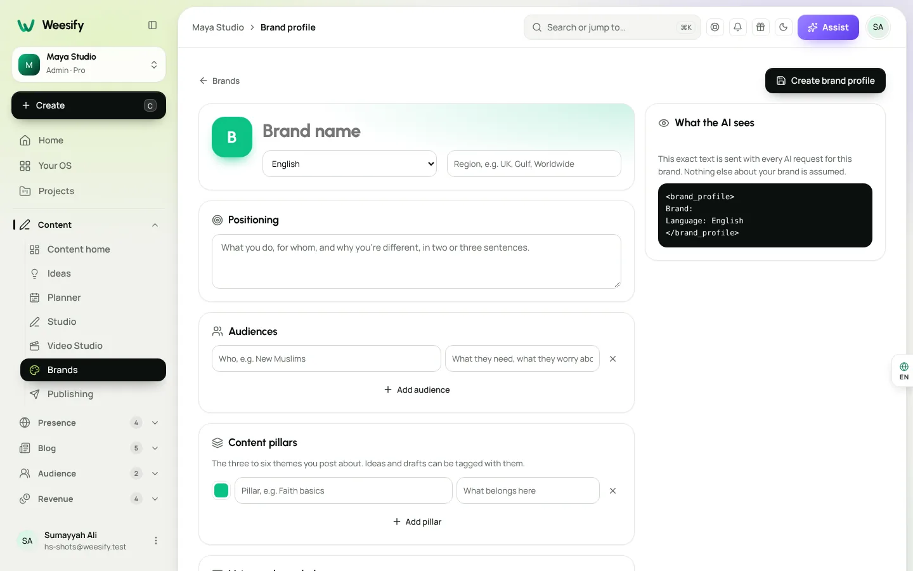Image resolution: width=913 pixels, height=571 pixels.
Task: Select Brands in sidebar
Action: [93, 370]
